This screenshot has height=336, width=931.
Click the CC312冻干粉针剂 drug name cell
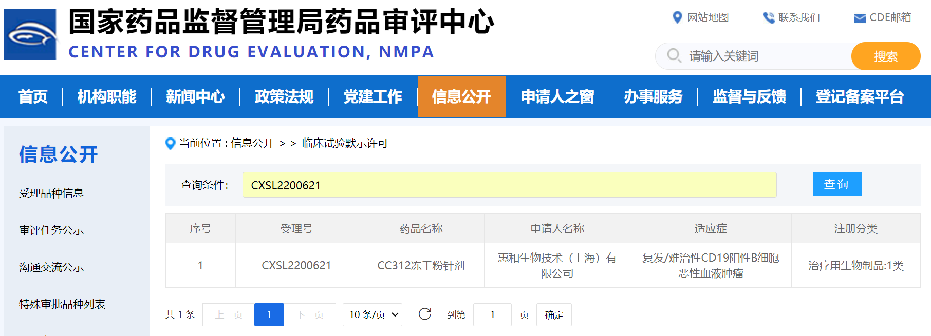tap(421, 266)
